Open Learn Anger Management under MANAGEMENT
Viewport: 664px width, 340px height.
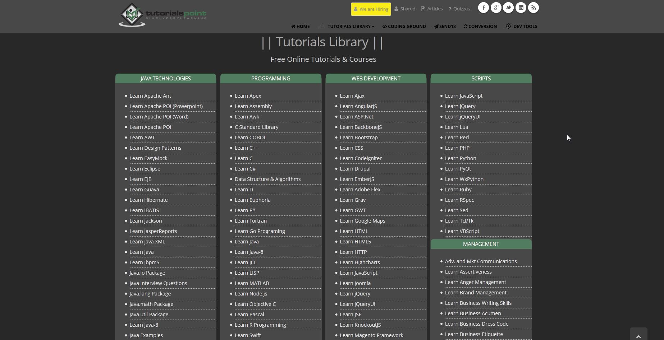(x=475, y=282)
